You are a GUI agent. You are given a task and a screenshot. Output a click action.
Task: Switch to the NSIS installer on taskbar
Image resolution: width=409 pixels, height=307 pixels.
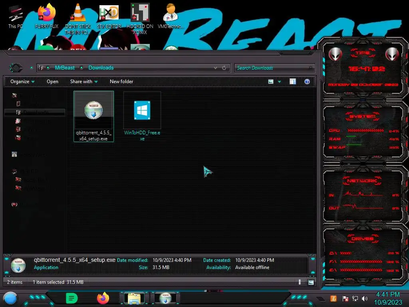[x=165, y=298]
